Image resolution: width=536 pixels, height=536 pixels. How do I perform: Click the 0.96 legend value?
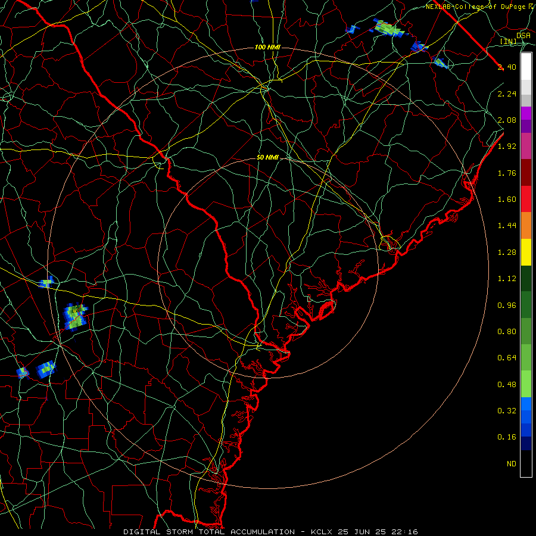pyautogui.click(x=507, y=306)
